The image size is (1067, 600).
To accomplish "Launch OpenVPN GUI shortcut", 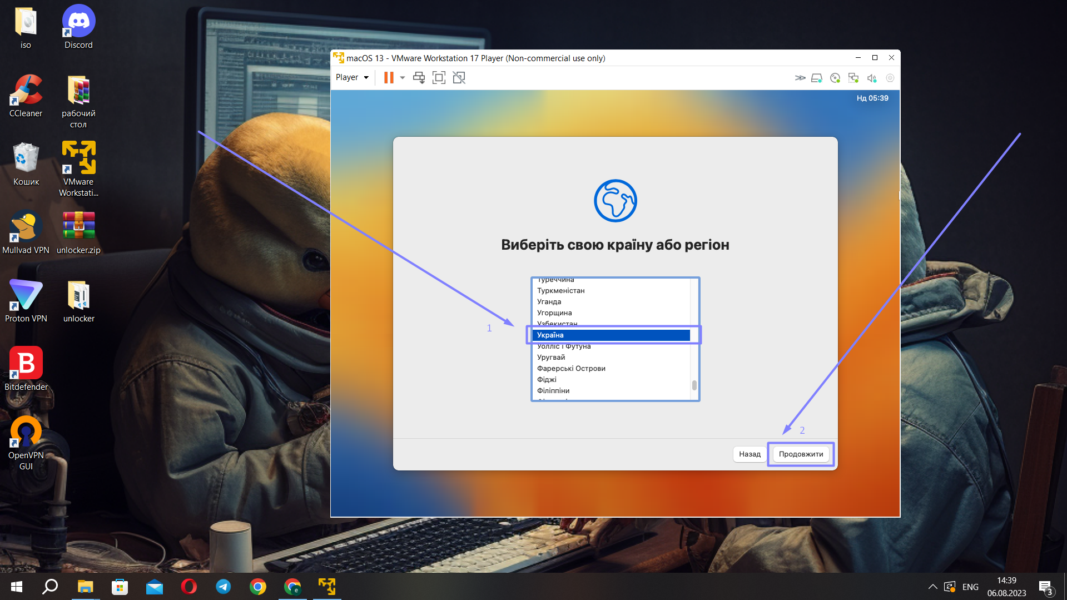I will [26, 444].
